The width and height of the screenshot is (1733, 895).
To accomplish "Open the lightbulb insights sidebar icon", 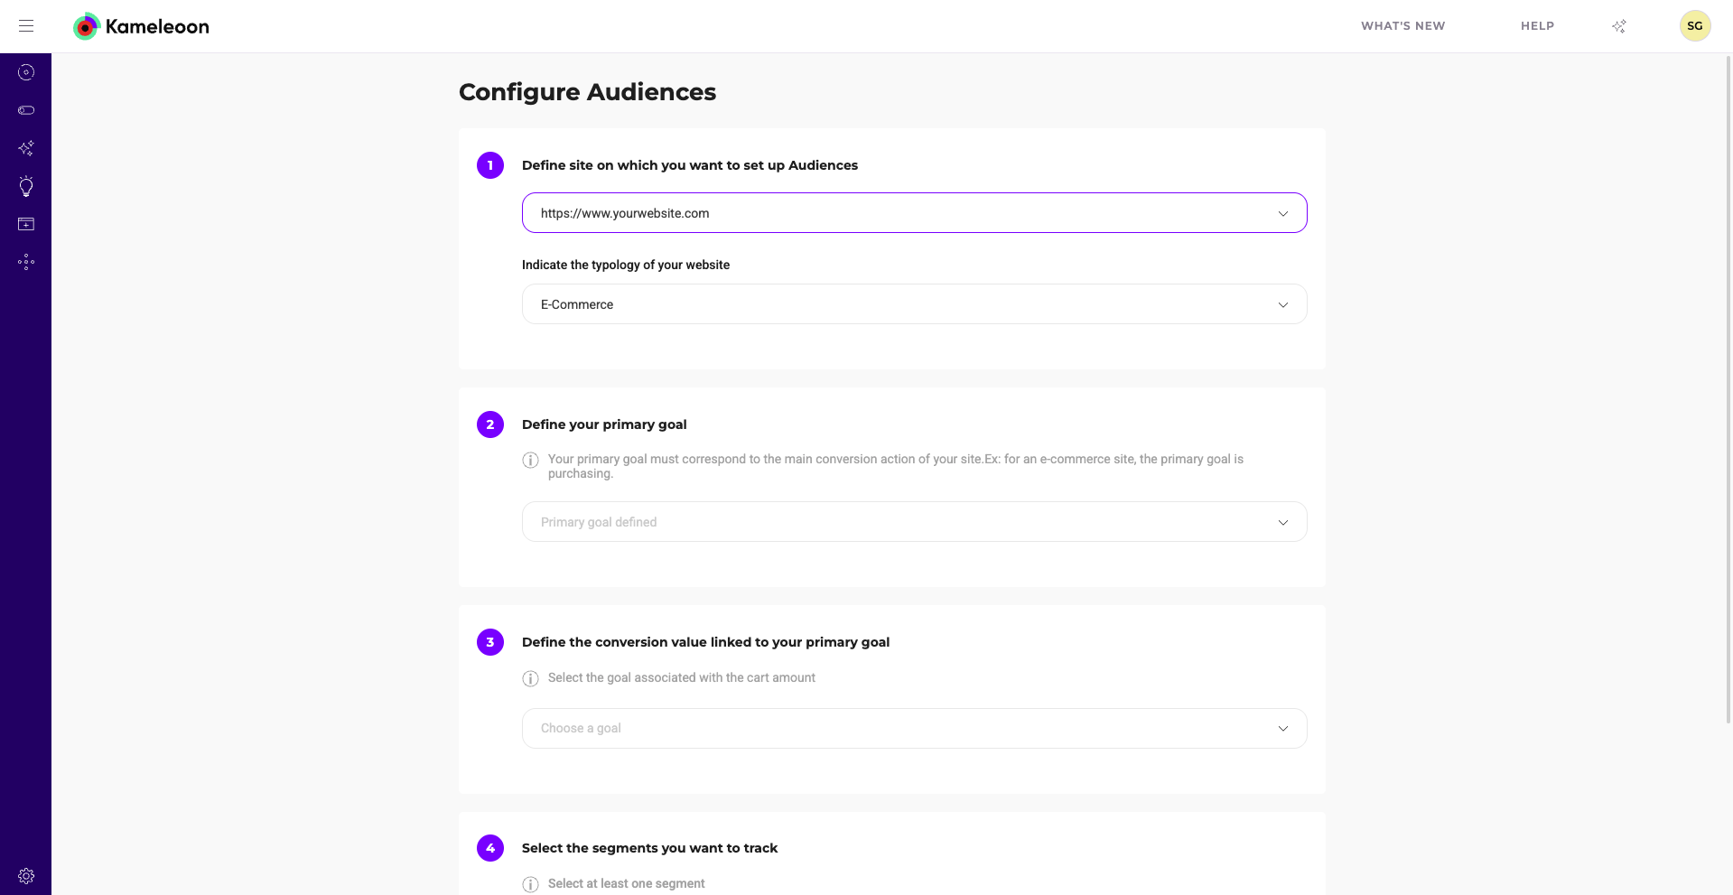I will tap(26, 186).
